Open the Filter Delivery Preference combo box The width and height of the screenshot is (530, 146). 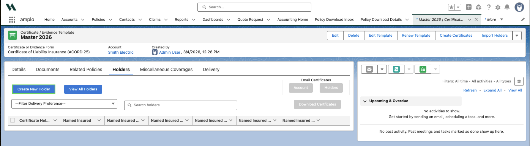tap(65, 104)
